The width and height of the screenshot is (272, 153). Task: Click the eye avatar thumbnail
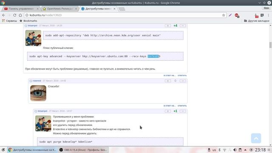(38, 93)
